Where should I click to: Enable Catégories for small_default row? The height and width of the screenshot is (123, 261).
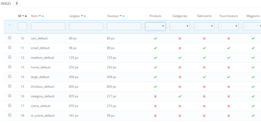(x=180, y=48)
